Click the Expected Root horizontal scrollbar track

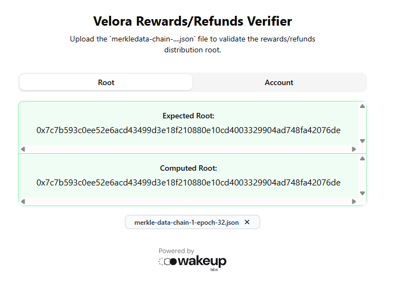click(x=189, y=149)
